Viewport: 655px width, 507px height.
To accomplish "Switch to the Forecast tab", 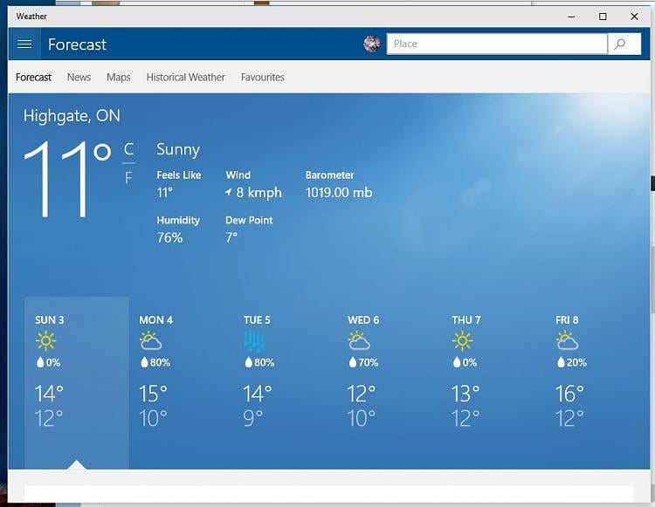I will coord(33,78).
